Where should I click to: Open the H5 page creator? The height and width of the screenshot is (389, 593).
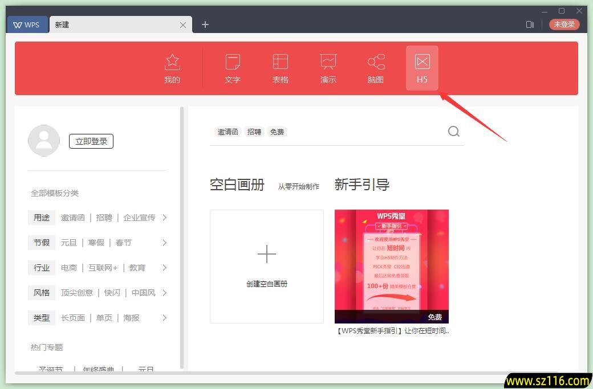pyautogui.click(x=421, y=68)
